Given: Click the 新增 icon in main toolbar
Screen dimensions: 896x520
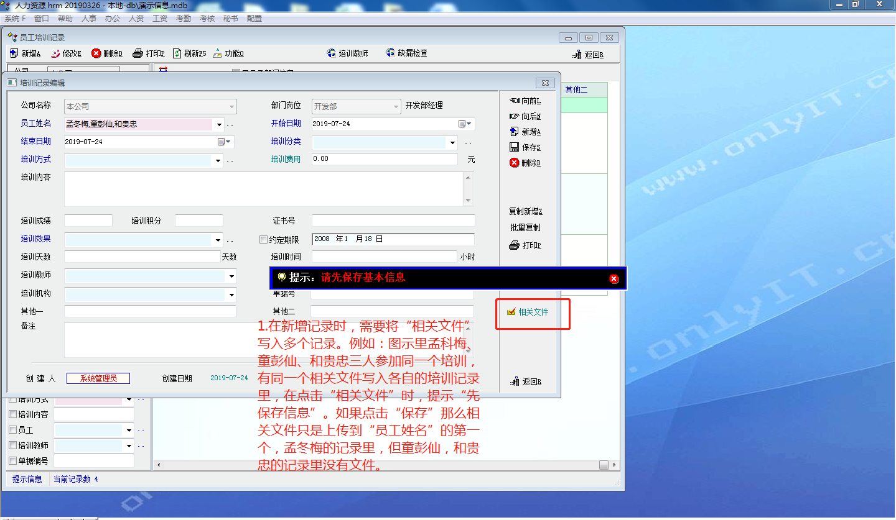Looking at the screenshot, I should tap(14, 53).
